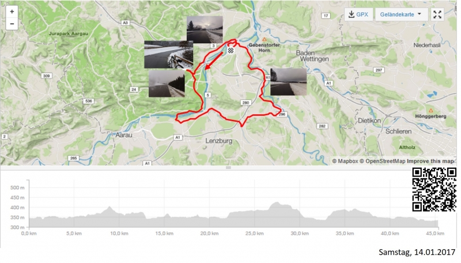461x263 pixels.
Task: Click the Hönggerberg peak triangle icon
Action: click(430, 111)
